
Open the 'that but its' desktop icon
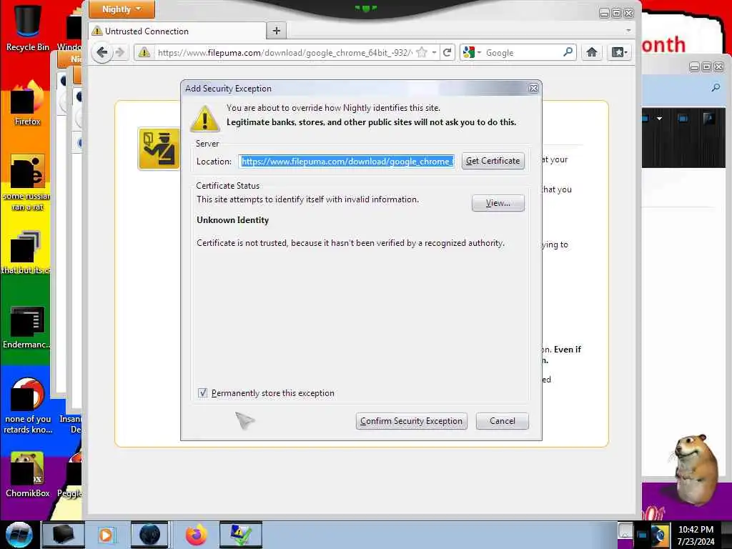[25, 252]
